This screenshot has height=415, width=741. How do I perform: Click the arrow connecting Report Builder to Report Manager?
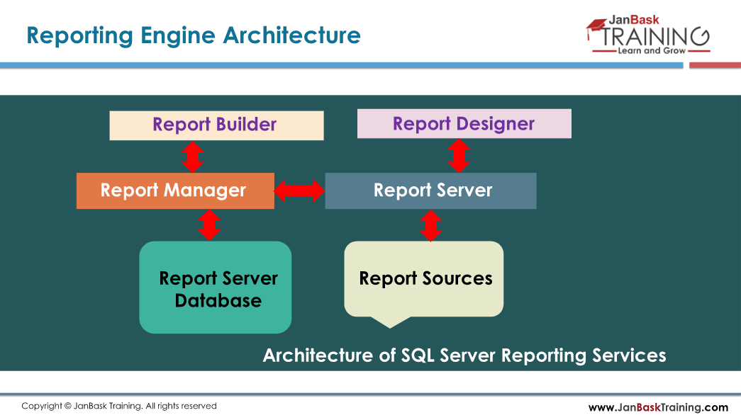193,157
